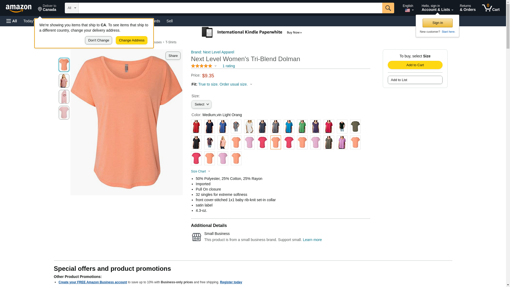Click the Don't Change button
This screenshot has width=510, height=287.
(x=99, y=40)
